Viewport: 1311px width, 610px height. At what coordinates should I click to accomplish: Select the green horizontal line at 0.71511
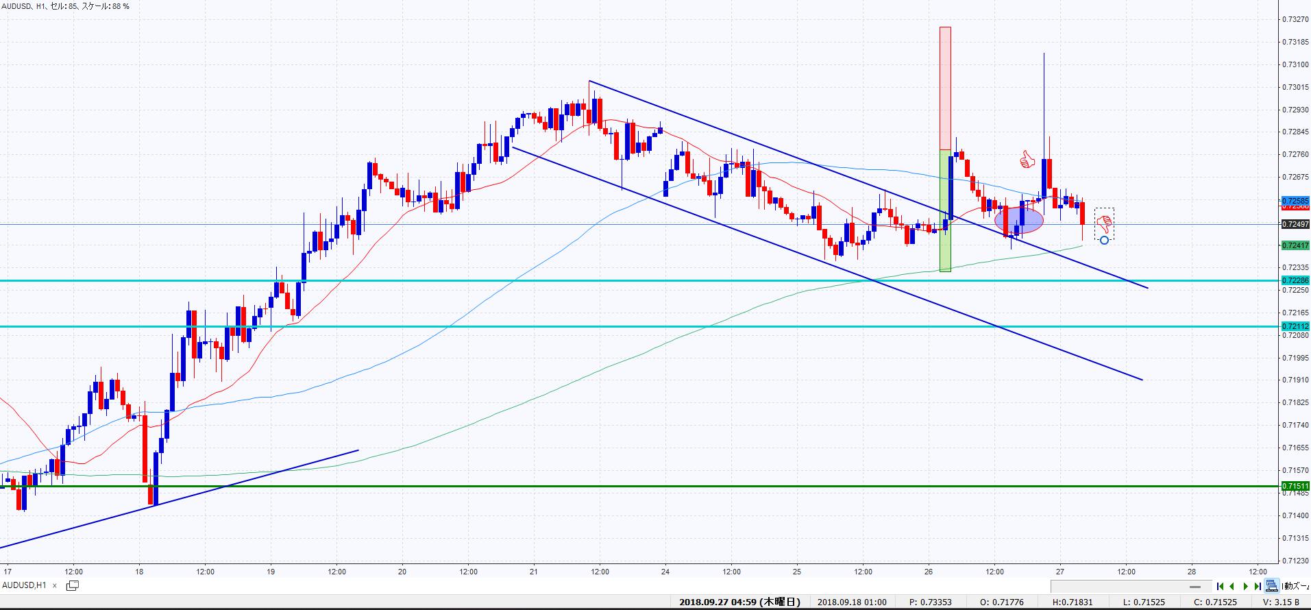[x=617, y=487]
